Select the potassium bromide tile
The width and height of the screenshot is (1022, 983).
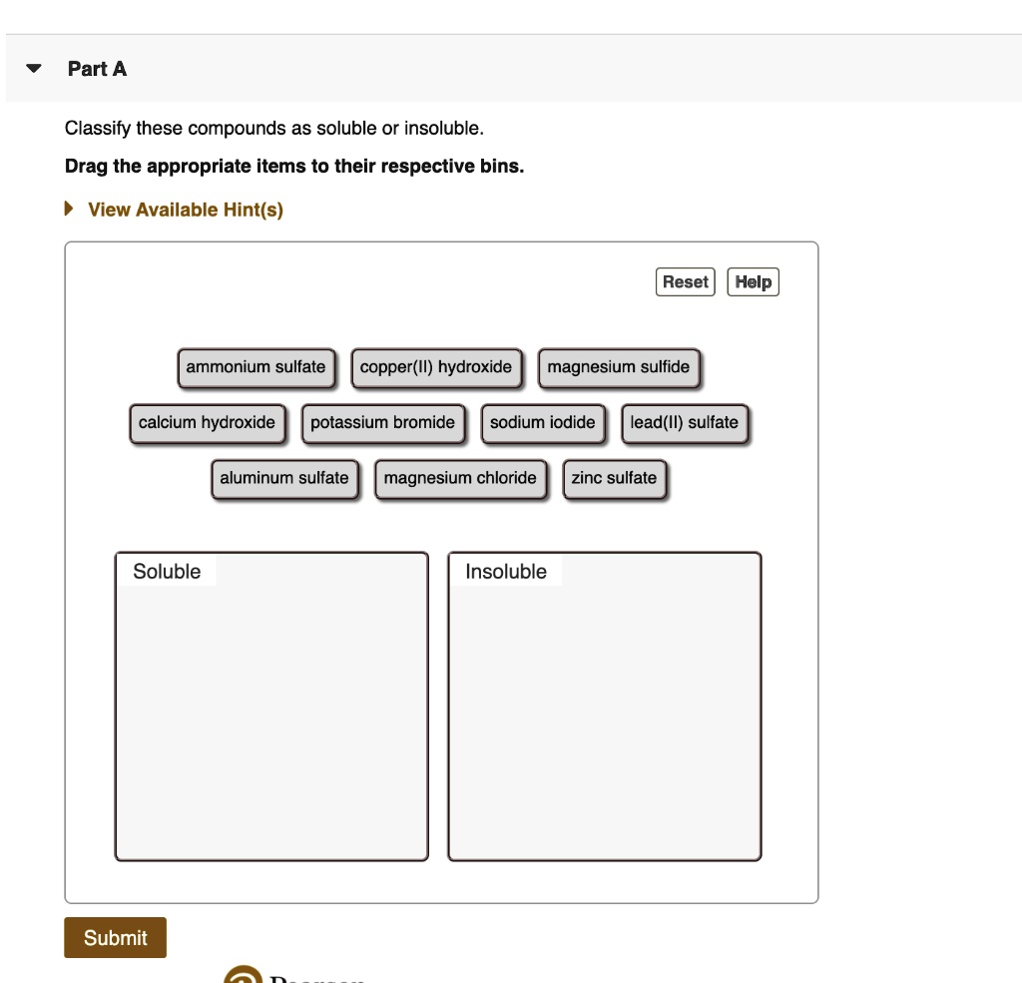pyautogui.click(x=382, y=423)
